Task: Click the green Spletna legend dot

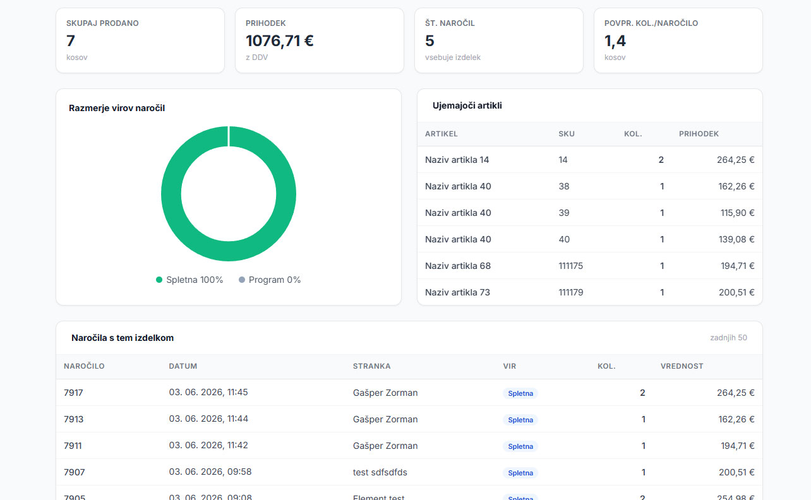Action: [x=159, y=280]
